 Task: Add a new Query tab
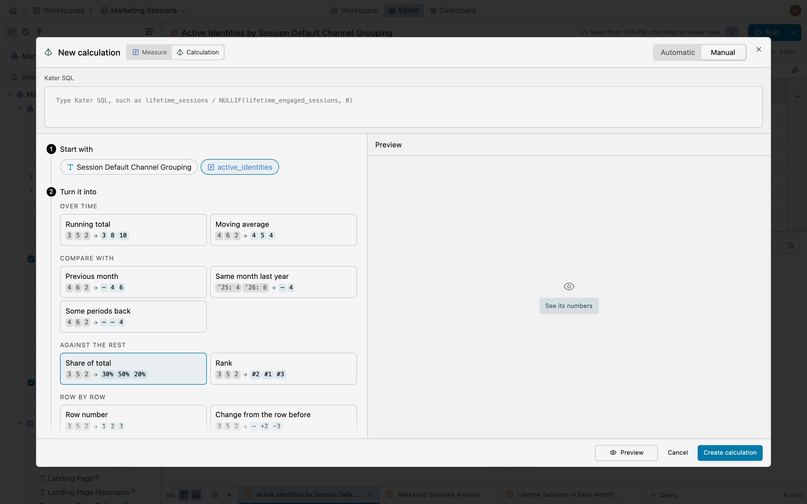coord(664,495)
